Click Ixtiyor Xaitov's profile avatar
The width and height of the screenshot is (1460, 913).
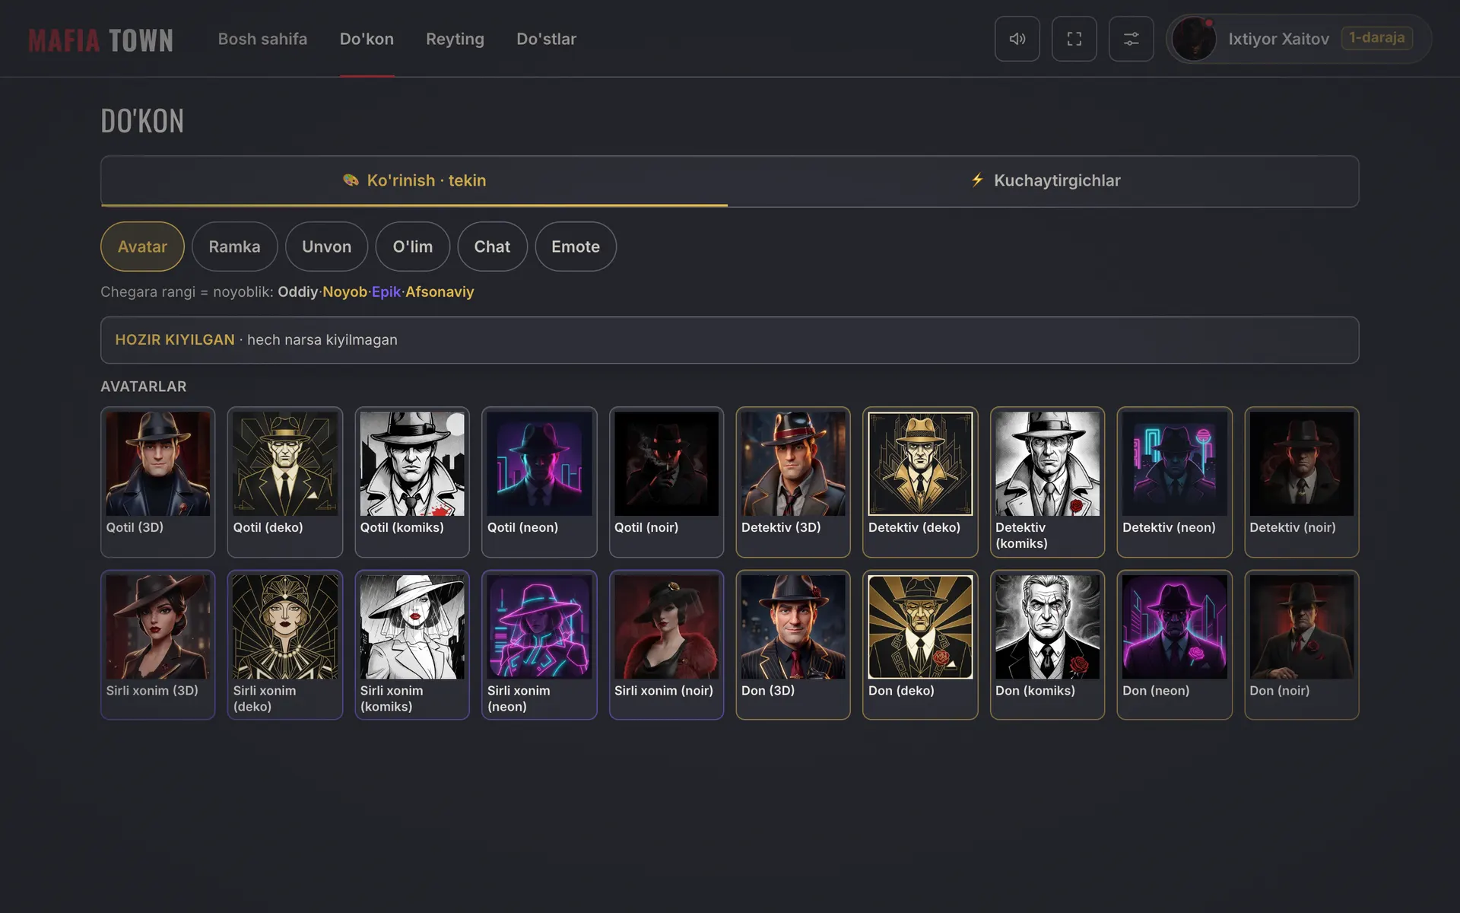tap(1194, 39)
